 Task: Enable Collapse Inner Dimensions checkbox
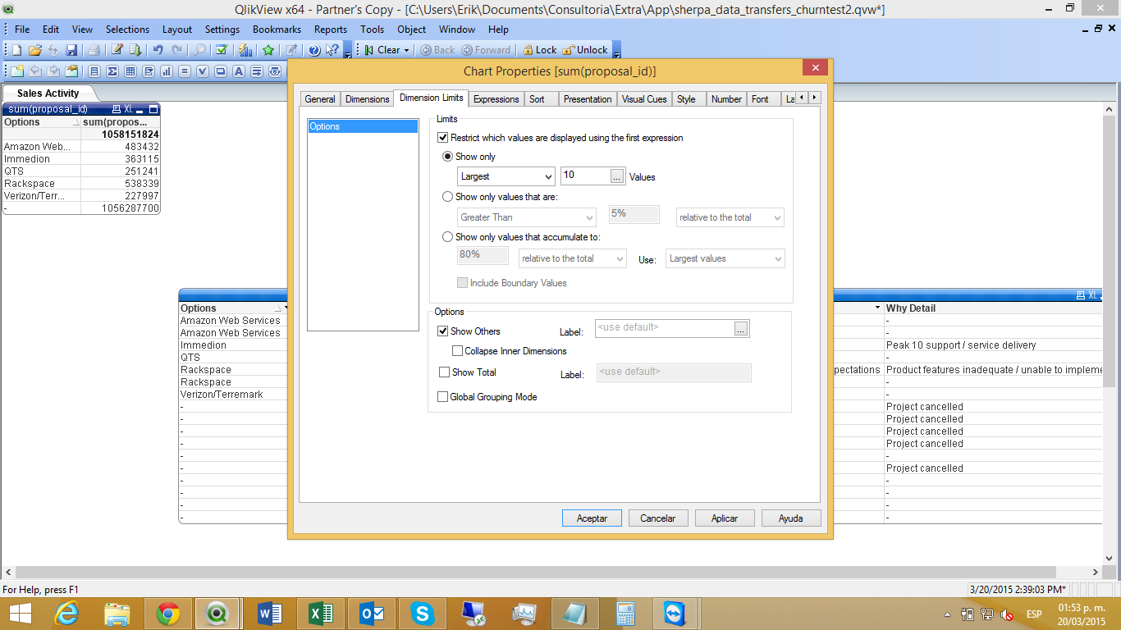click(458, 351)
